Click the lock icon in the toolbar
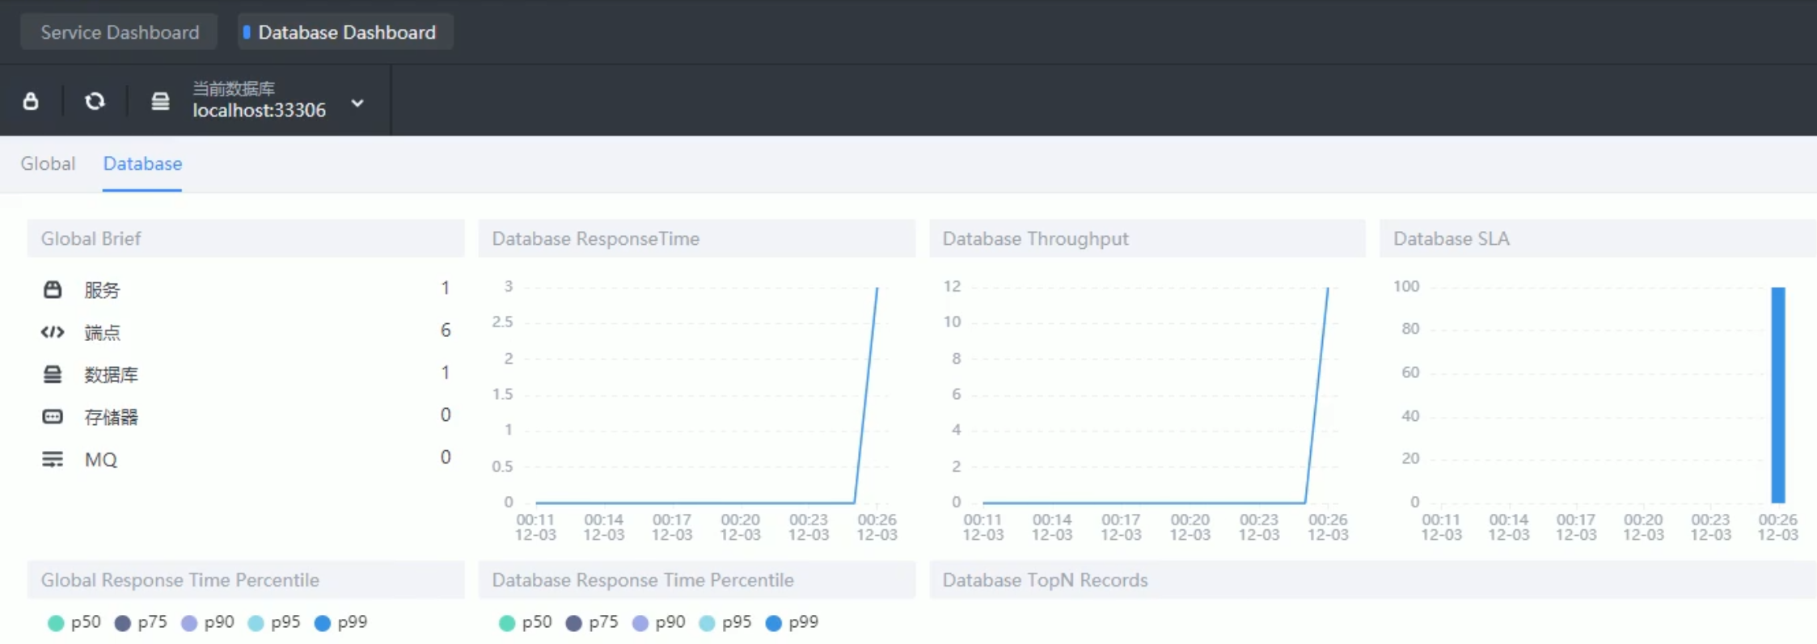 tap(31, 101)
